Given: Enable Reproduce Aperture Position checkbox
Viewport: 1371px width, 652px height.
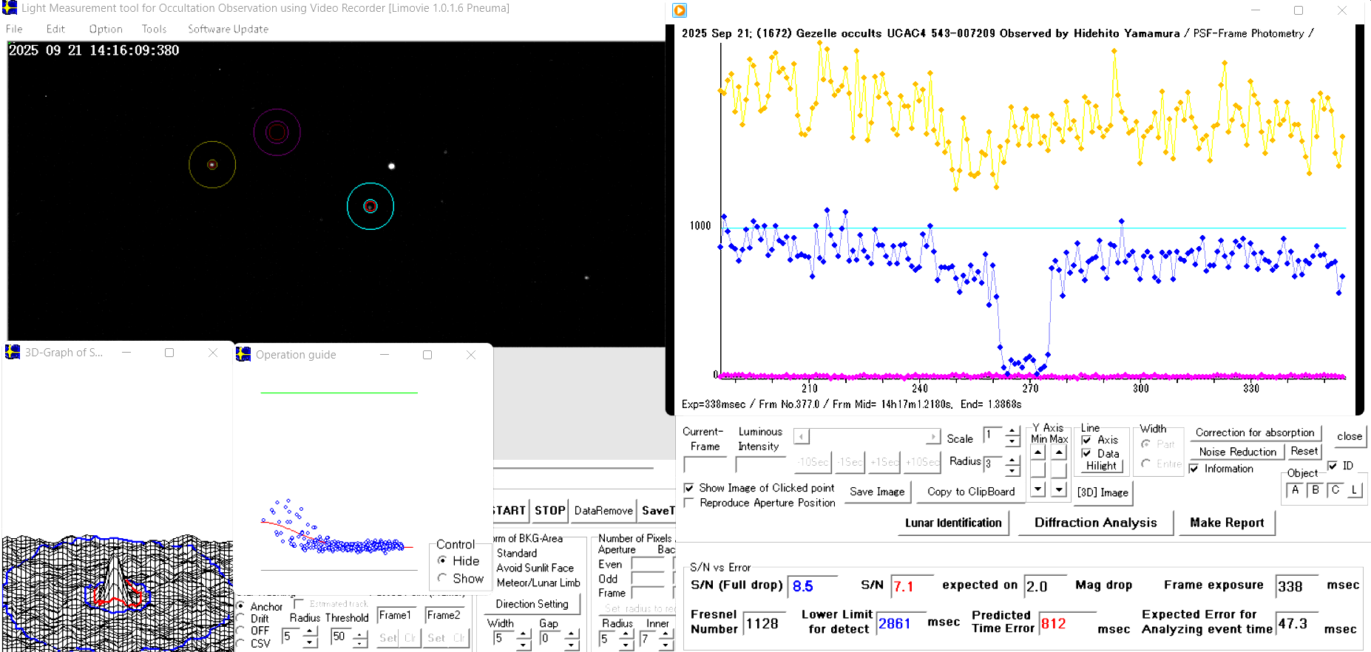Looking at the screenshot, I should tap(689, 503).
